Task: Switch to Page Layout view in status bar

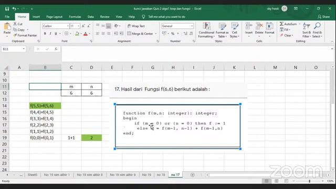Action: pyautogui.click(x=277, y=181)
